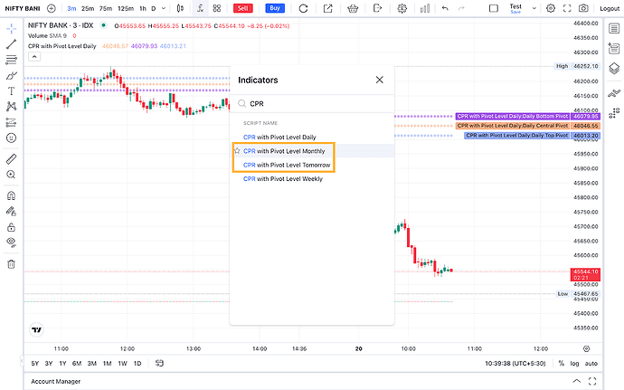Set the 1M date range
The image size is (624, 390).
107,364
